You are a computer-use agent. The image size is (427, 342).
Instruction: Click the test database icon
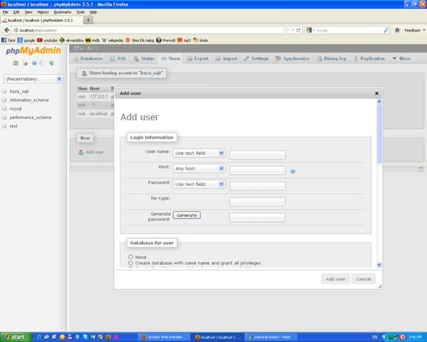pyautogui.click(x=4, y=126)
